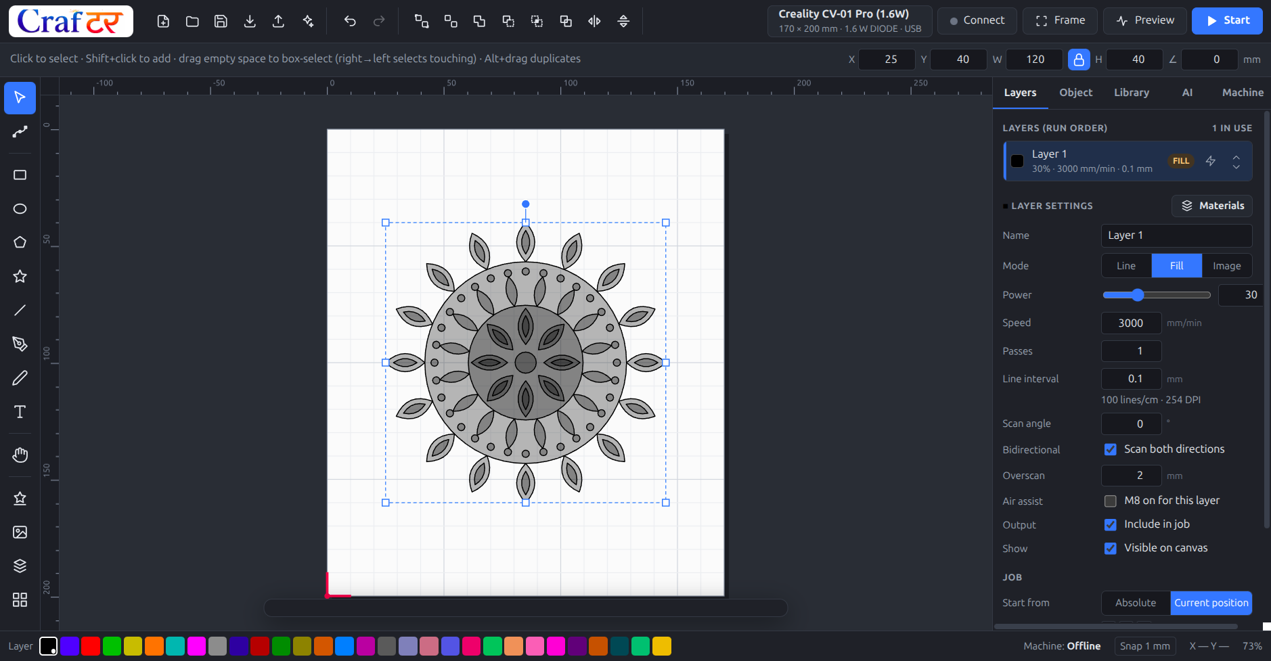
Task: Select the pen path tool
Action: point(20,344)
